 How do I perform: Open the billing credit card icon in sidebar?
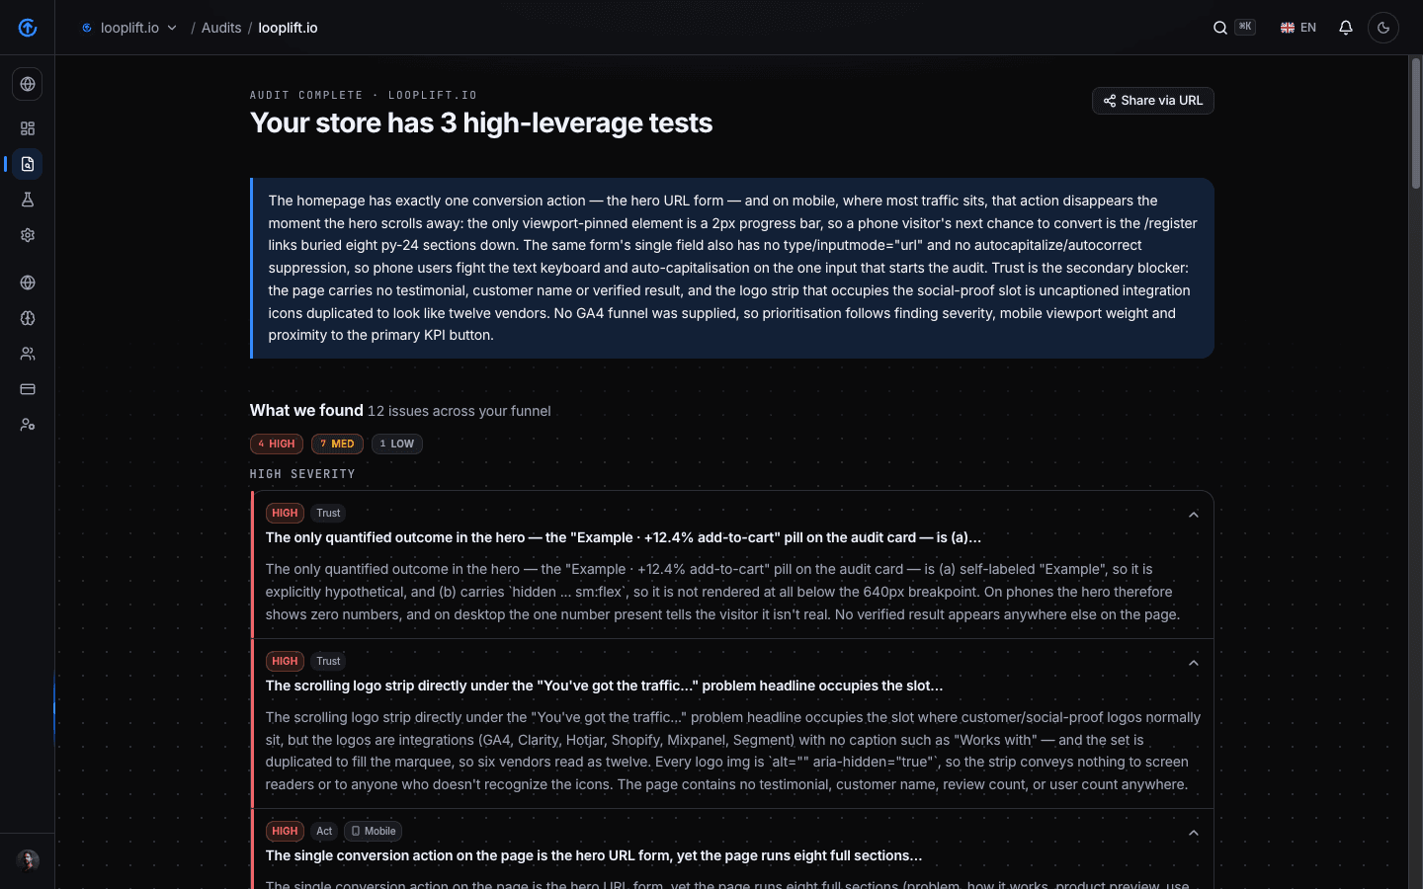pyautogui.click(x=28, y=389)
